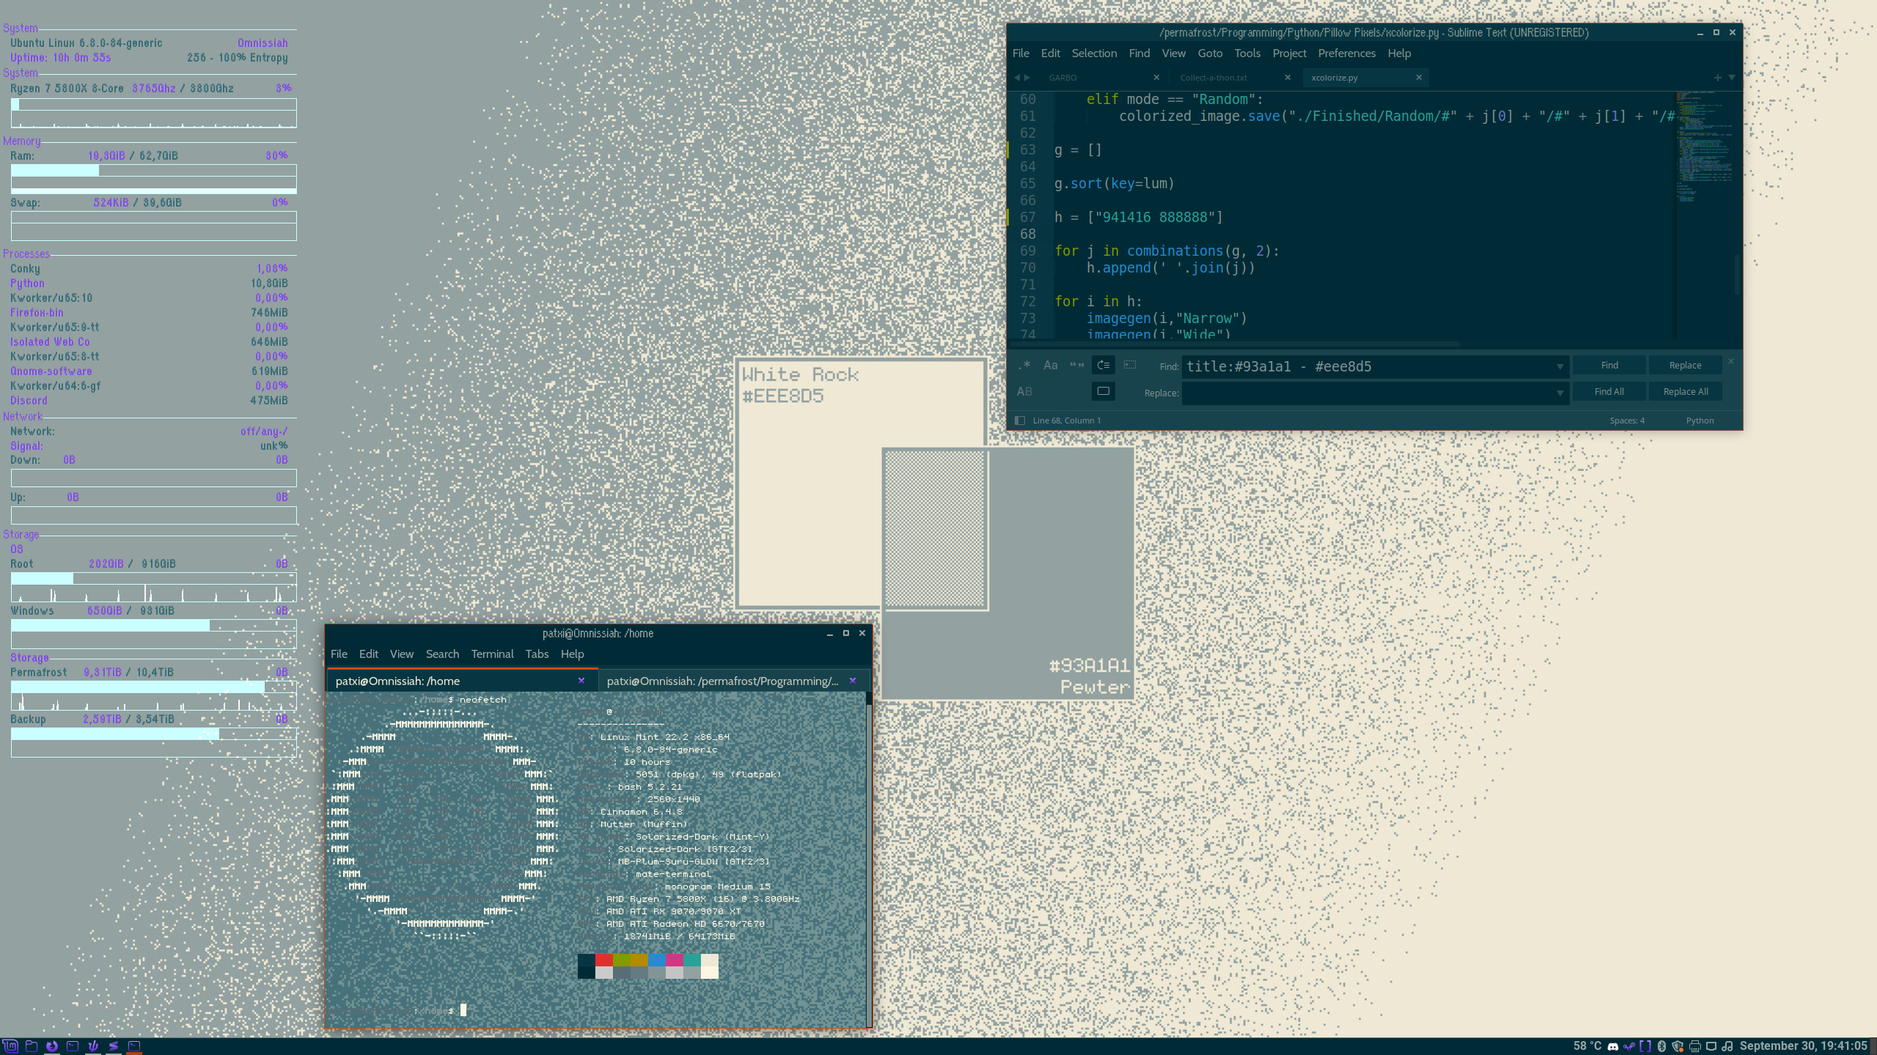Image resolution: width=1877 pixels, height=1055 pixels.
Task: Toggle in-selection search icon
Action: [x=1129, y=365]
